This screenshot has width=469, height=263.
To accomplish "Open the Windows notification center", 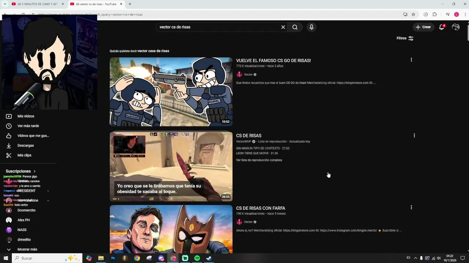I will (462, 258).
